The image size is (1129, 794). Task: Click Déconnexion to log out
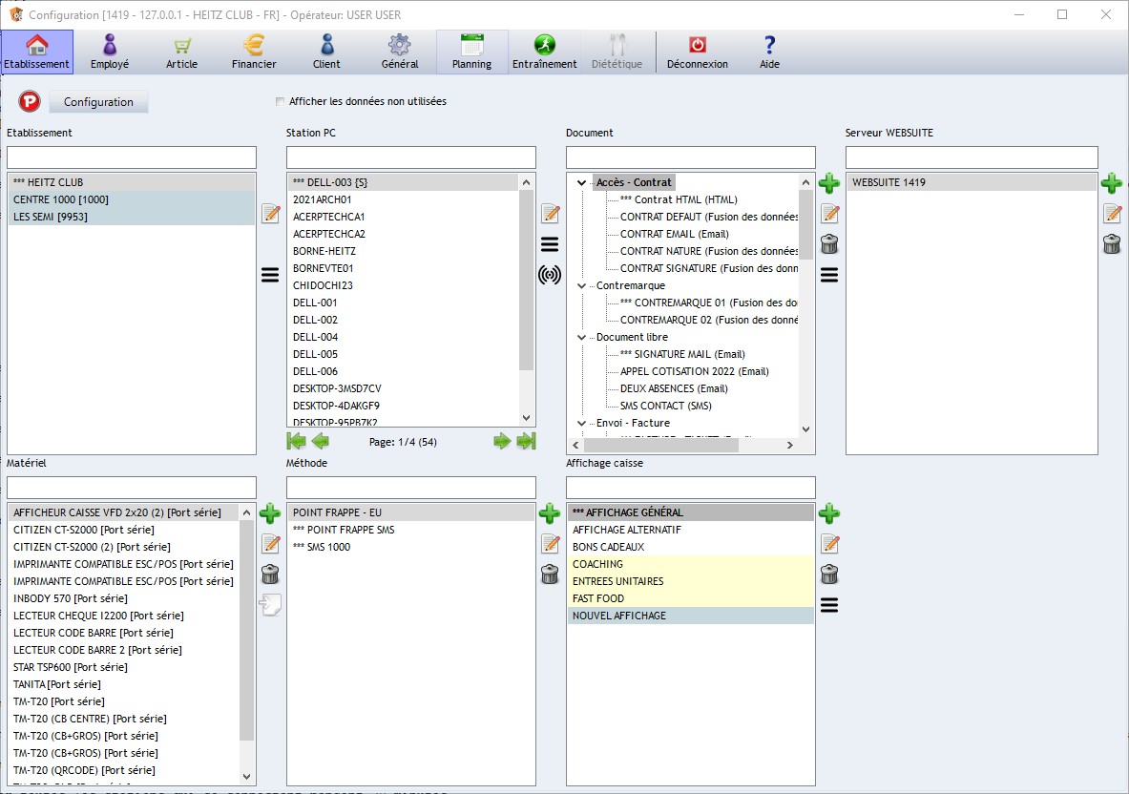697,52
